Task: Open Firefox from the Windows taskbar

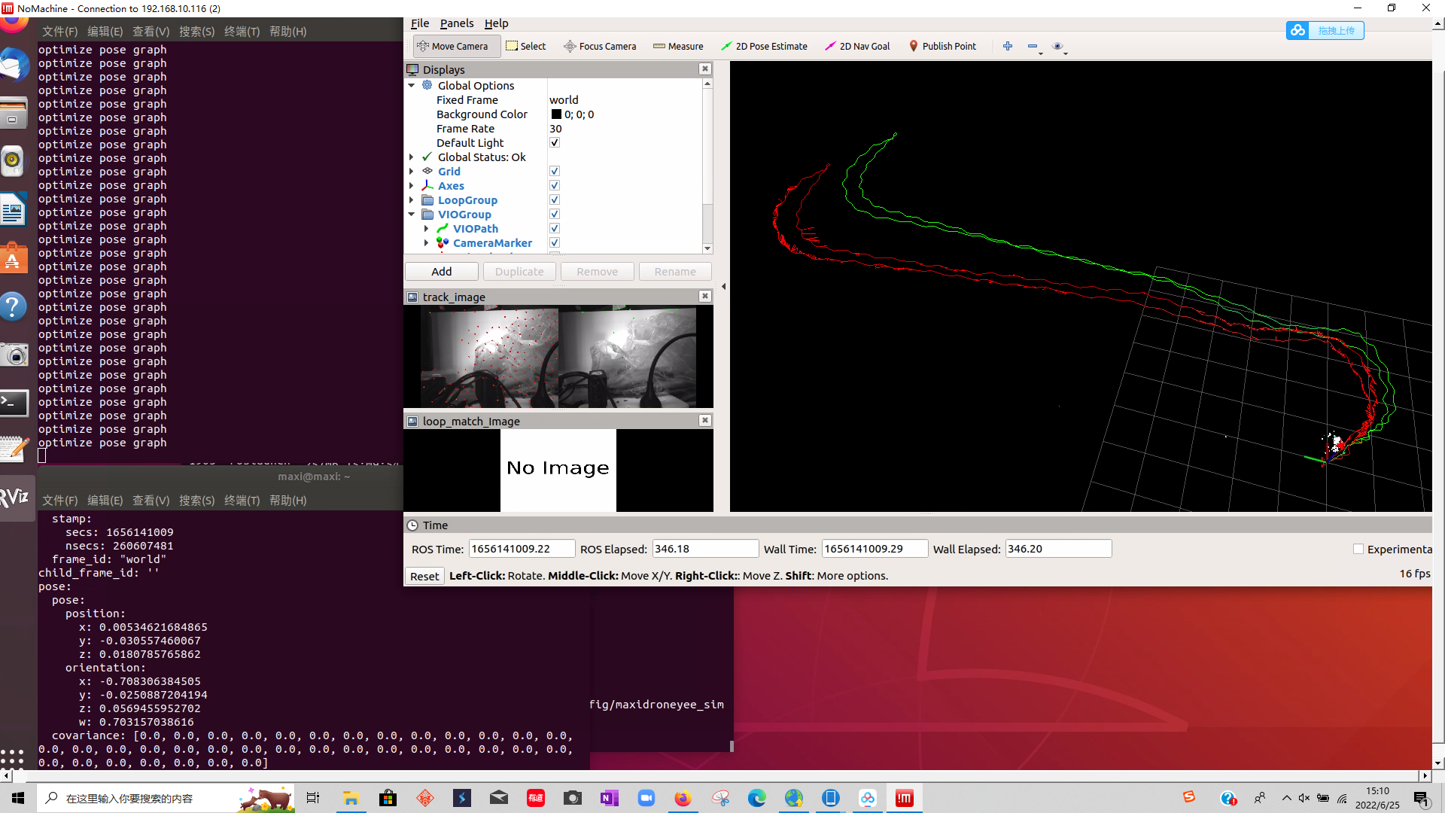Action: [683, 798]
